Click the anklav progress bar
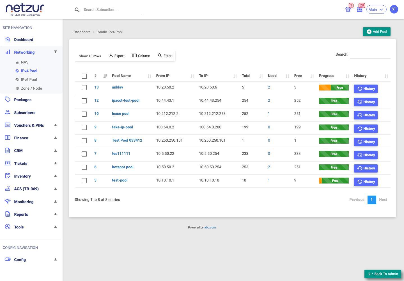This screenshot has height=281, width=404. coord(334,87)
